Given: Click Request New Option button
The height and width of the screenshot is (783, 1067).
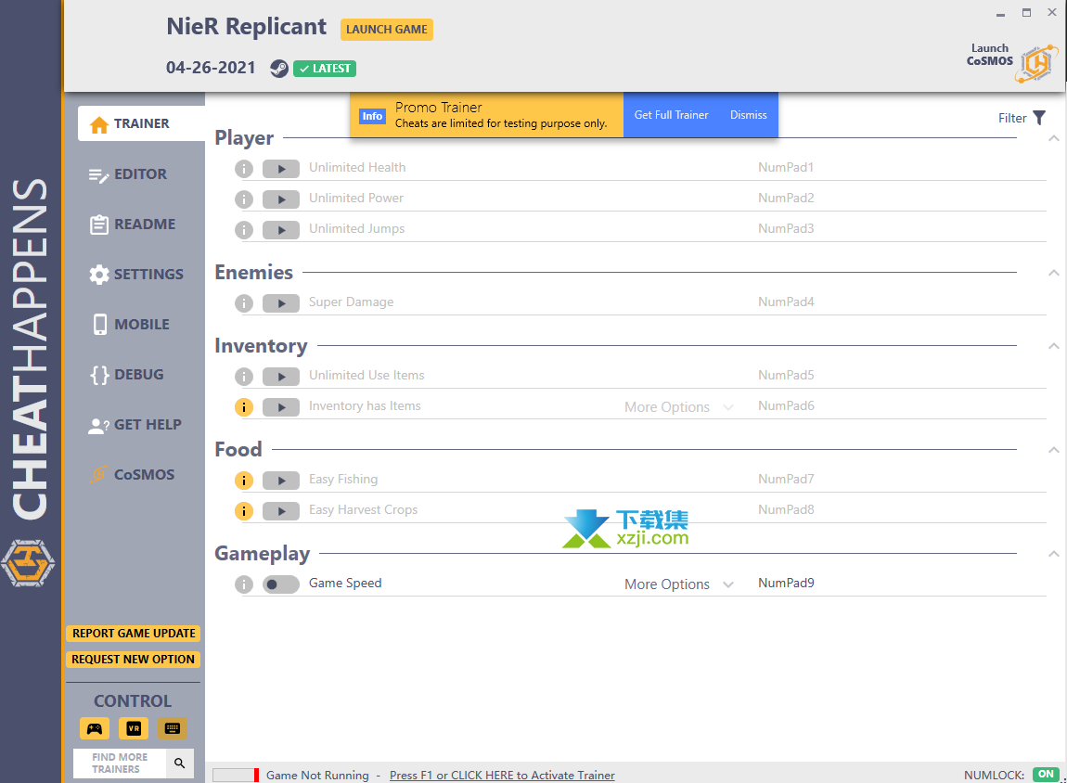Looking at the screenshot, I should coord(134,660).
